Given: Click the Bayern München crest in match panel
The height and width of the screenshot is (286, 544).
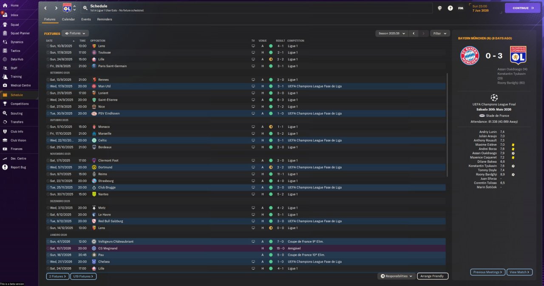Looking at the screenshot, I should coord(470,56).
